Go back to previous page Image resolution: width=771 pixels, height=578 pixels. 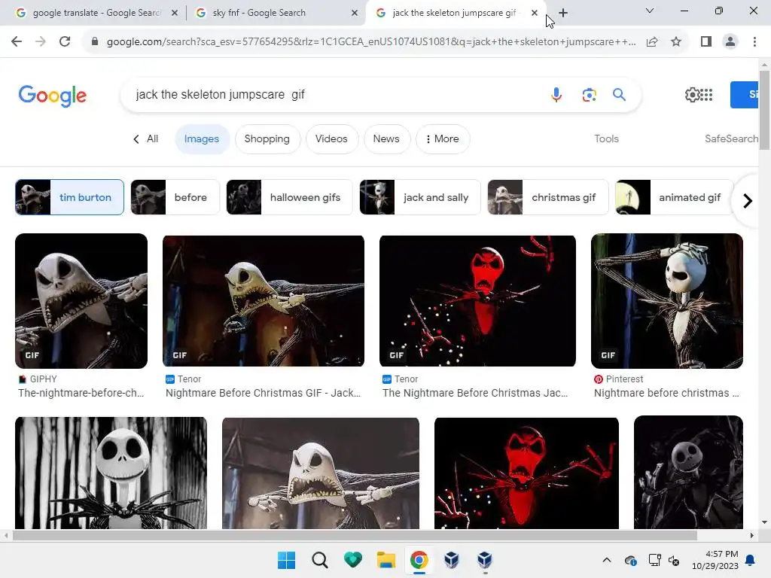click(17, 41)
